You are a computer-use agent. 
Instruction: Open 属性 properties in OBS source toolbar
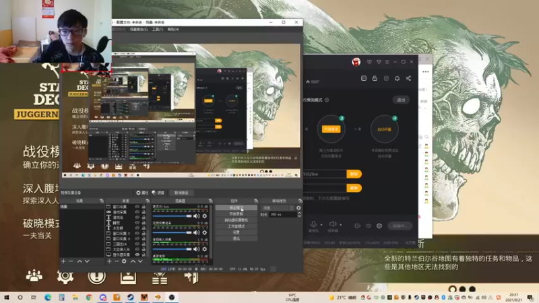(x=142, y=193)
